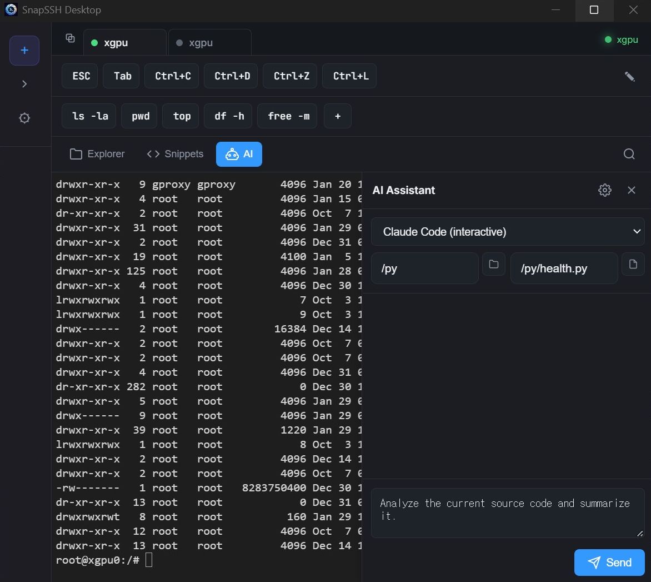This screenshot has width=651, height=582.
Task: Select the active xgpu session tab
Action: [x=124, y=42]
